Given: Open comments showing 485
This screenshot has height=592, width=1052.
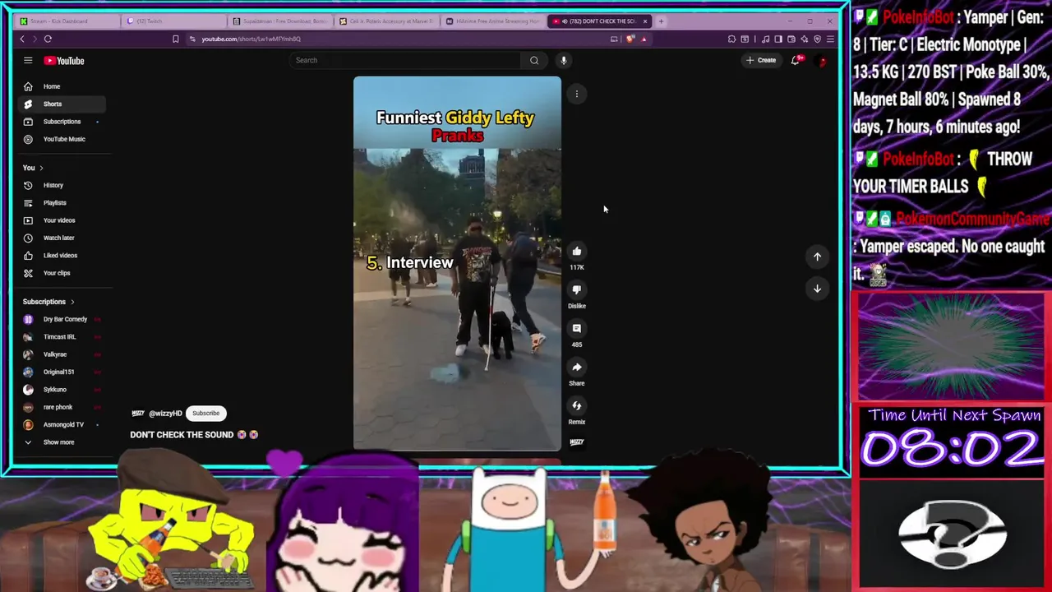Looking at the screenshot, I should [x=577, y=329].
